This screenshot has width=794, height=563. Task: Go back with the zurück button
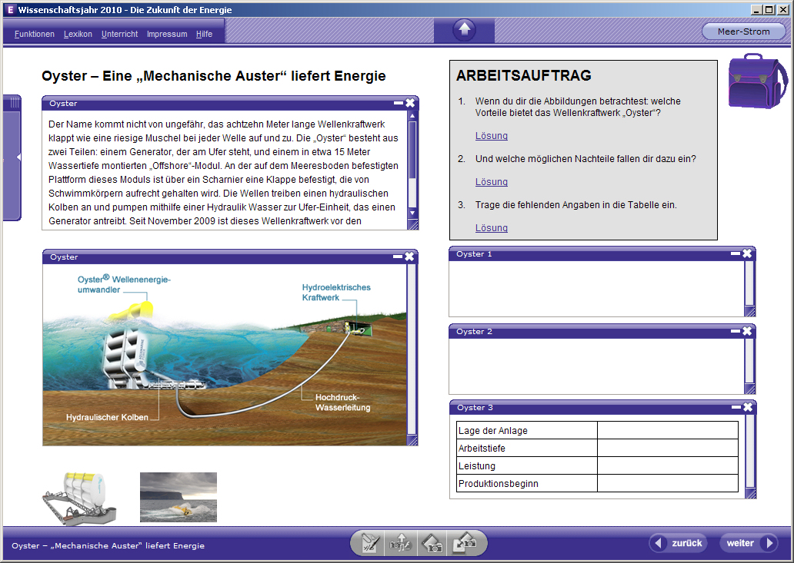679,543
